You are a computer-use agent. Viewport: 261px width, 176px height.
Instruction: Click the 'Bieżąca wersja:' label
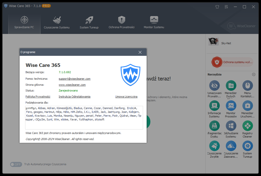pos(35,72)
